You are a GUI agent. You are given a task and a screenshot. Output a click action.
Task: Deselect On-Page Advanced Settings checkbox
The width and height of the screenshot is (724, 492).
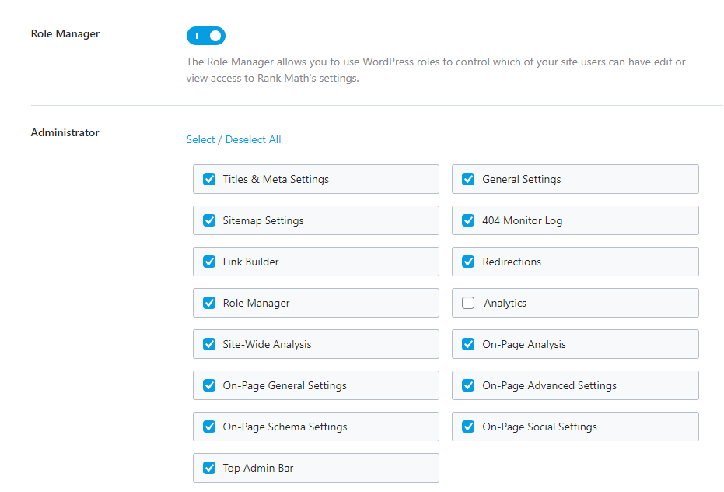tap(468, 385)
